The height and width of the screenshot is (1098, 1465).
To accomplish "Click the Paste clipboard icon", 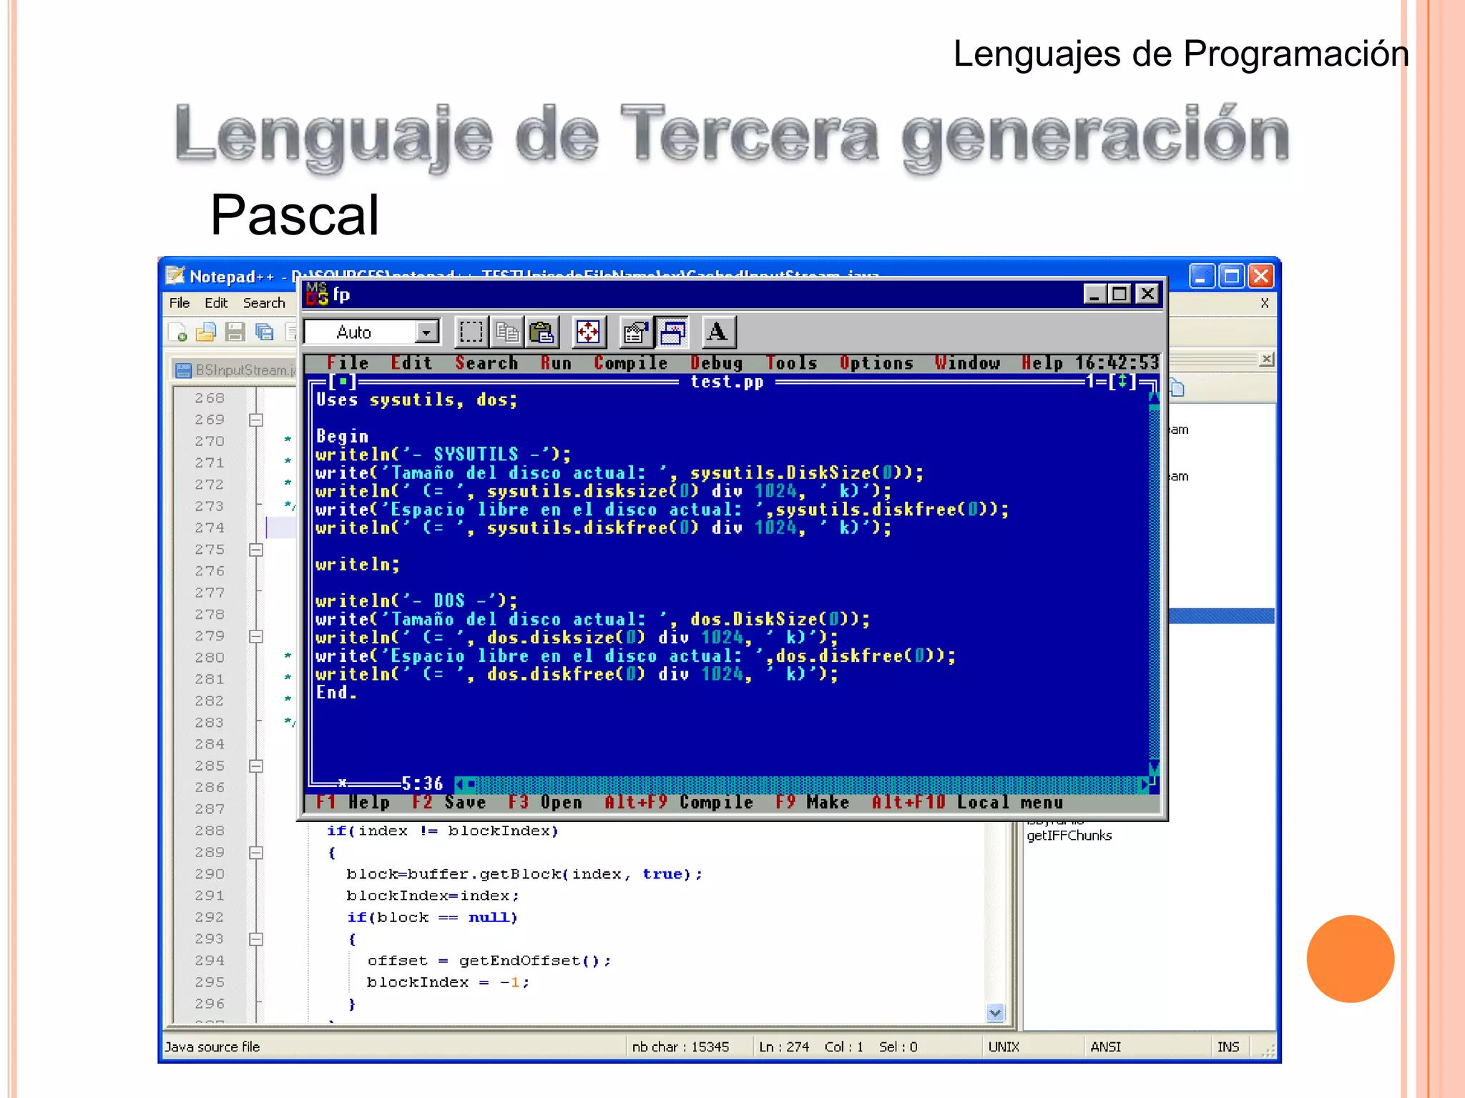I will click(x=542, y=332).
